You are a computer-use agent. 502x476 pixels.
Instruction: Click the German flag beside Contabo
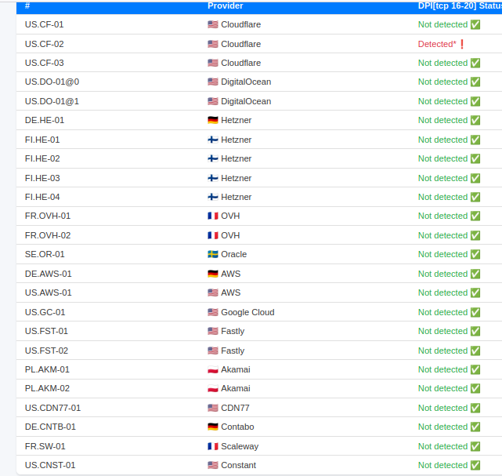coord(213,427)
